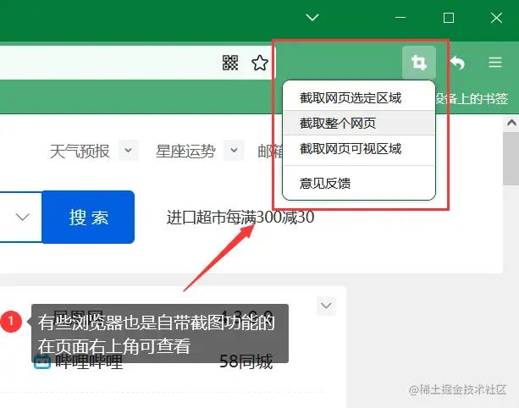
Task: Bookmark page with the star icon
Action: coord(260,63)
